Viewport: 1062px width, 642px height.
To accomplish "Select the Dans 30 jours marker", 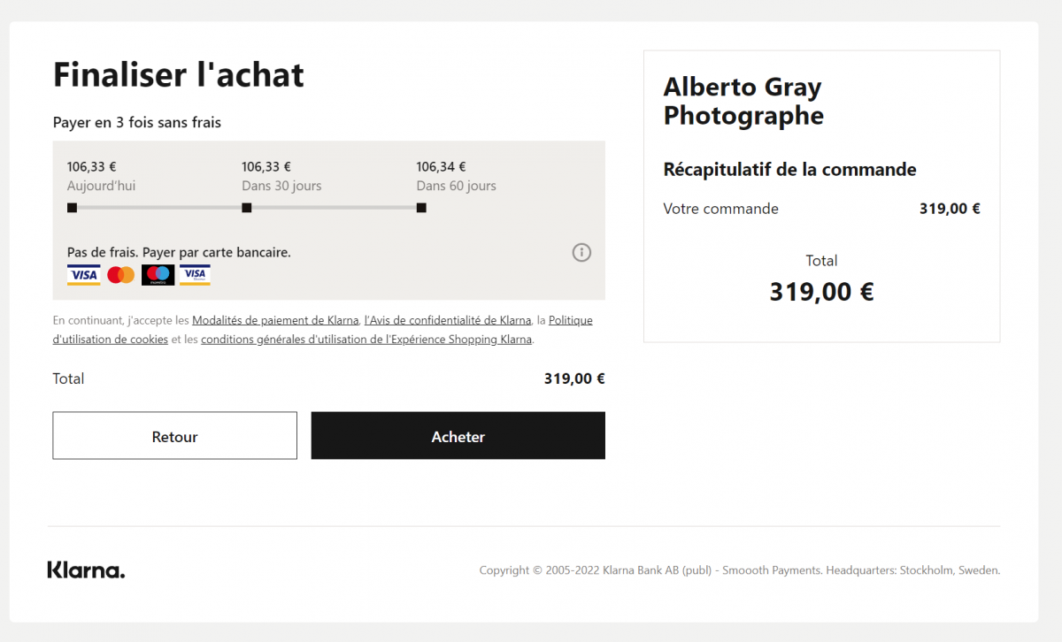I will click(x=247, y=208).
